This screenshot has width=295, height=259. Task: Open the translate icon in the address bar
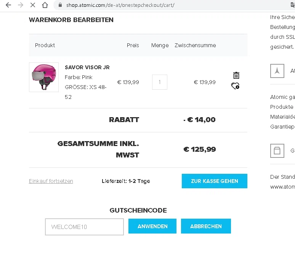pyautogui.click(x=292, y=5)
